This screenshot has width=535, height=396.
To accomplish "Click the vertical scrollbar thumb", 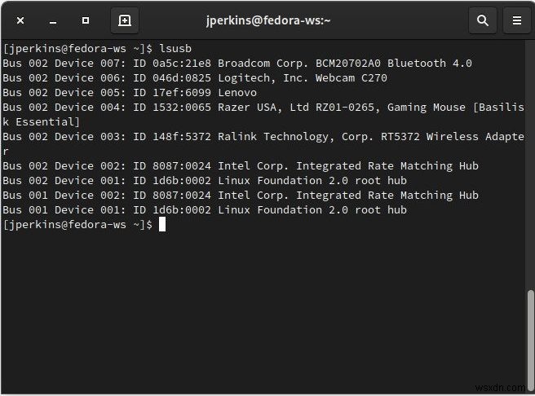I will pos(530,340).
